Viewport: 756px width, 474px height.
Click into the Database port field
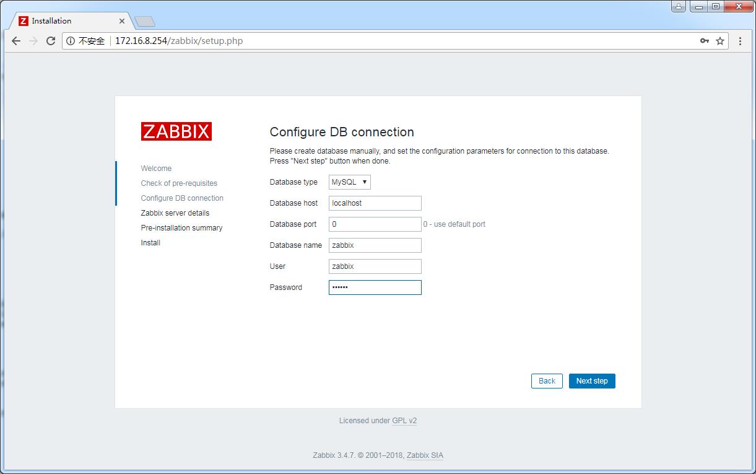point(375,224)
